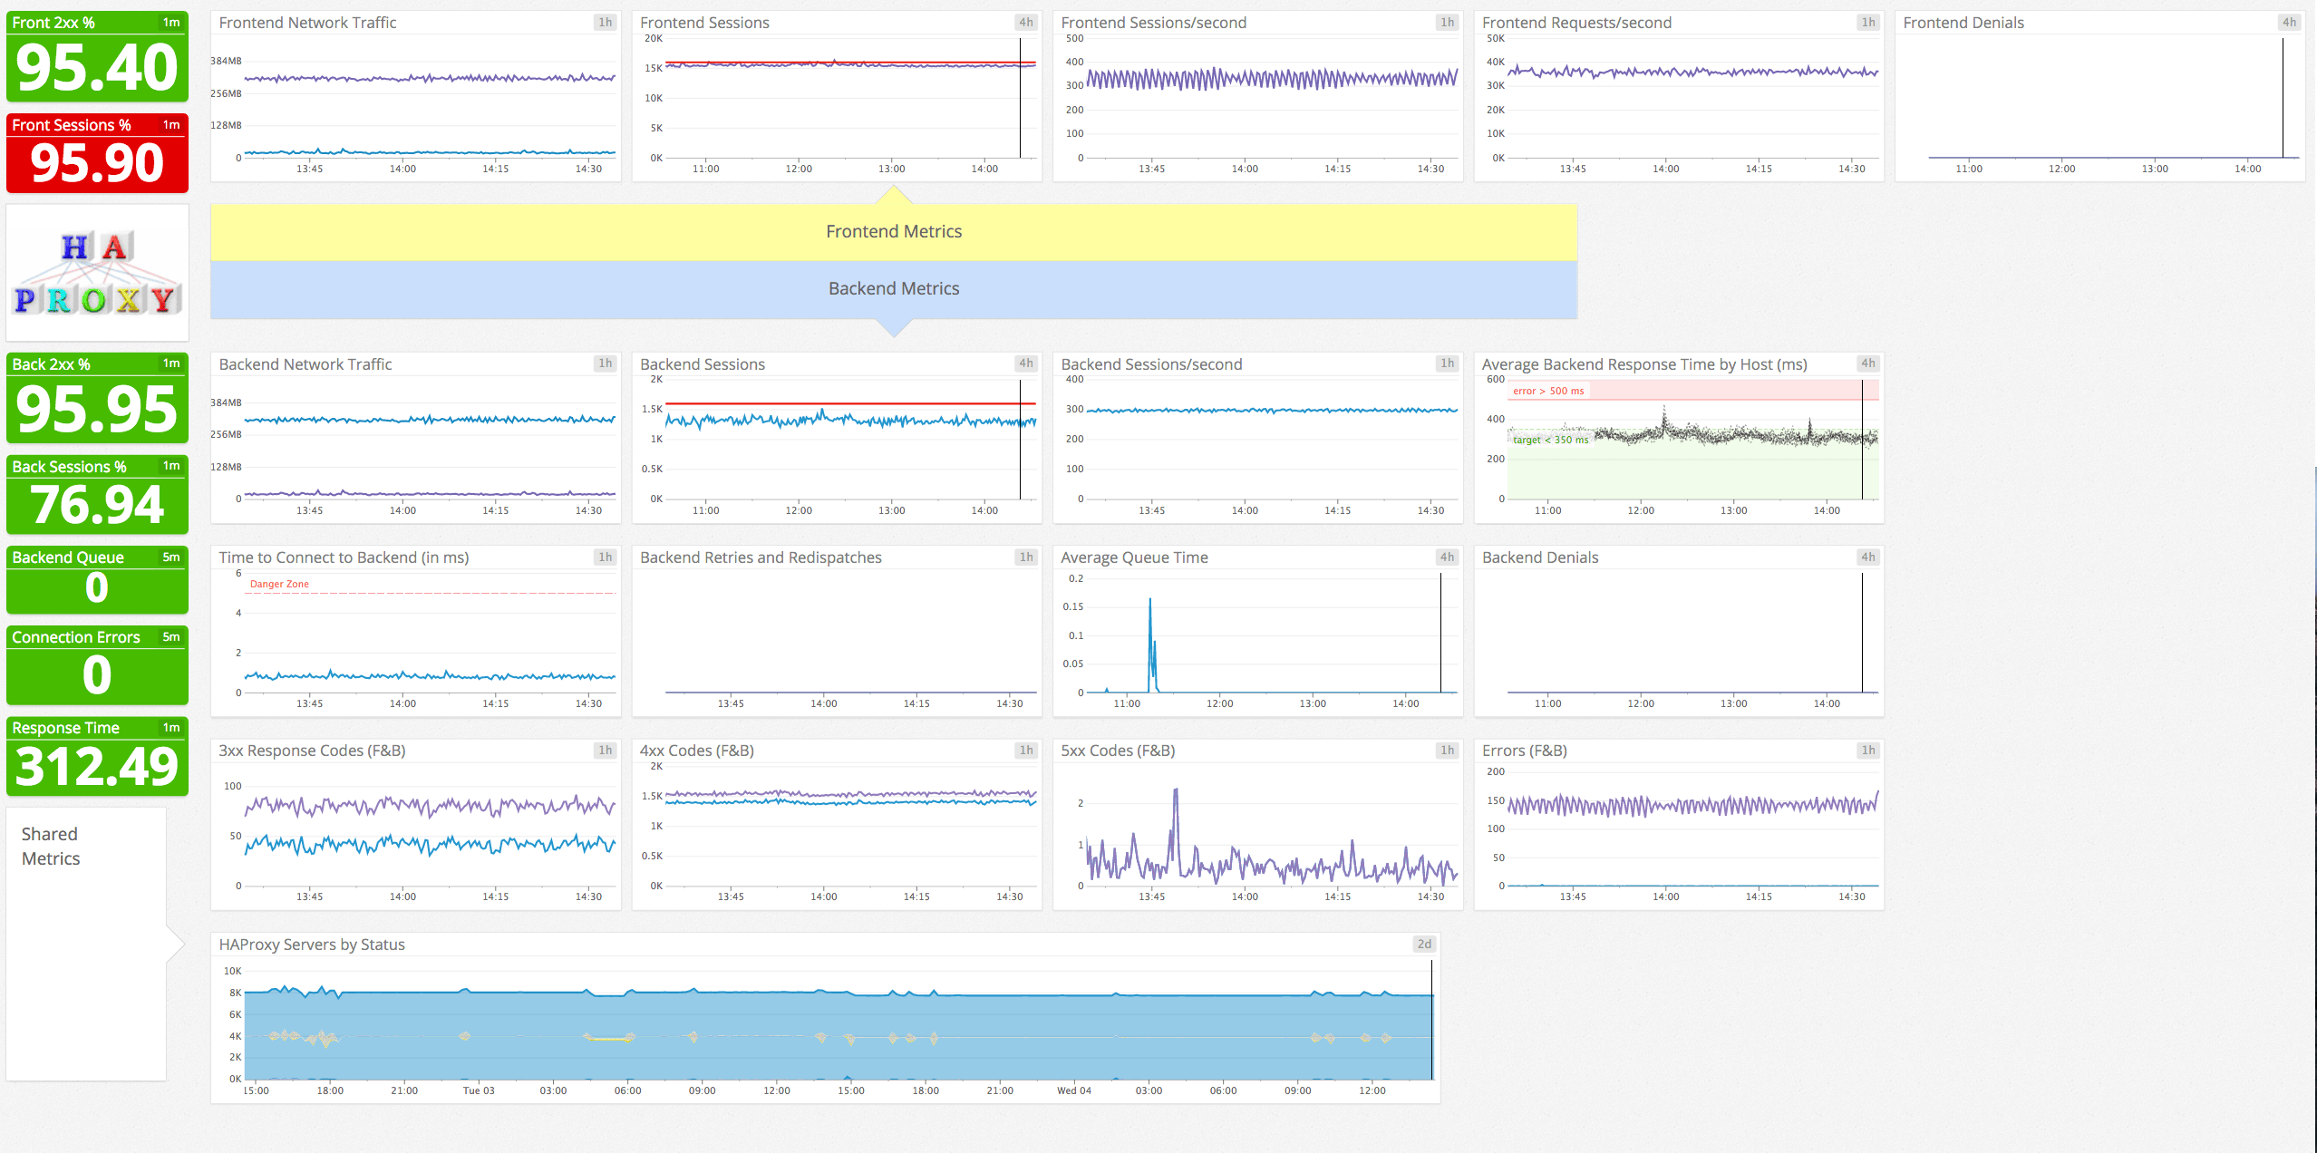
Task: Click the 2d badge on HAProxy Servers by Status
Action: pyautogui.click(x=1422, y=943)
